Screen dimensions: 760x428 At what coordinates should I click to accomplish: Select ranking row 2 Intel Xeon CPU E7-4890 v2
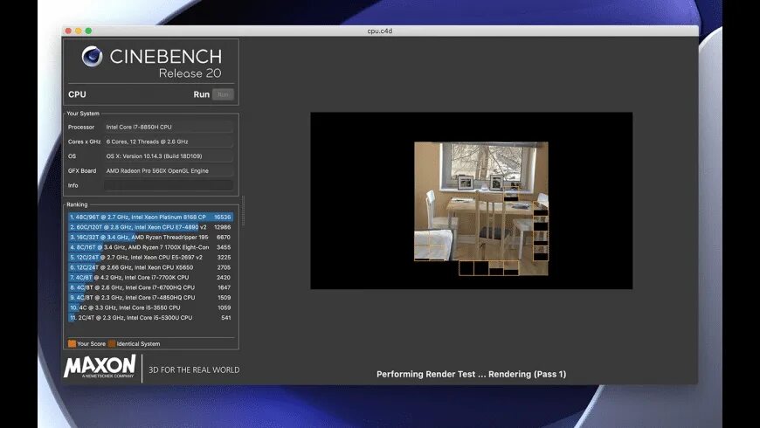pos(150,227)
